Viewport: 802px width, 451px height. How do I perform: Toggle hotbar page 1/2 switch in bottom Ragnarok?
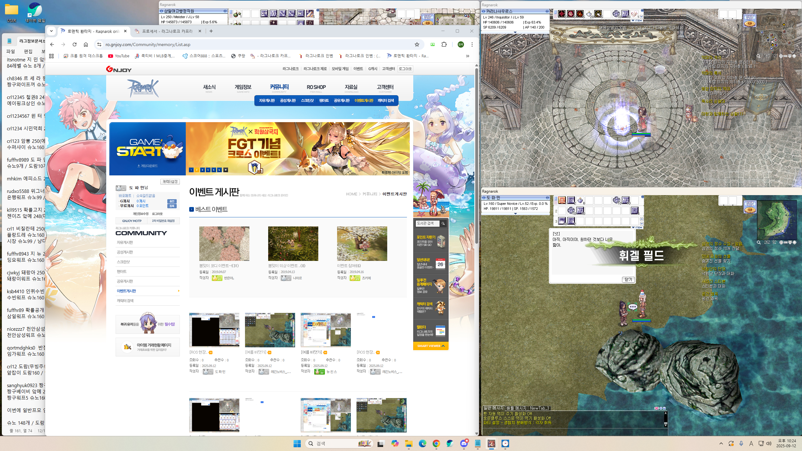(x=556, y=200)
